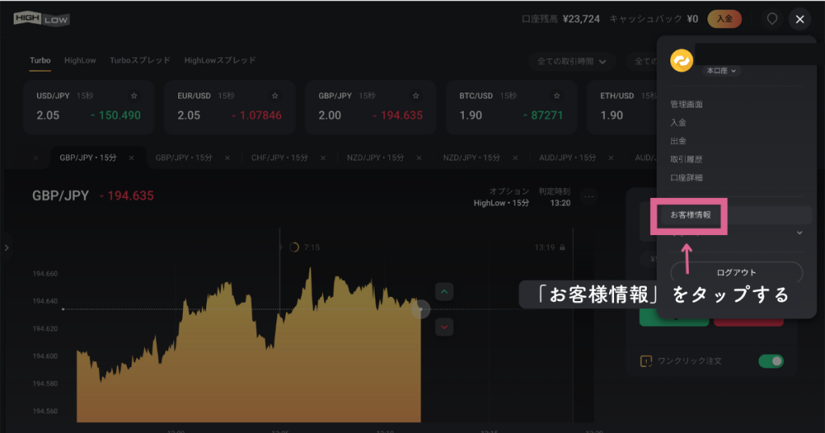This screenshot has width=825, height=433.
Task: Click the 入金 deposit button in header
Action: (724, 19)
